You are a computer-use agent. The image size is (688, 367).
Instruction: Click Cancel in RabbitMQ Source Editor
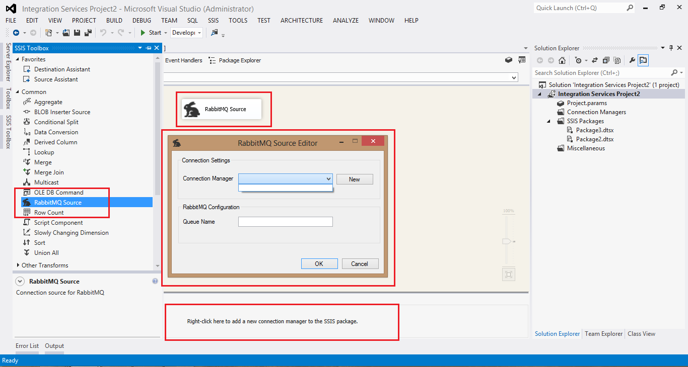[x=360, y=264]
